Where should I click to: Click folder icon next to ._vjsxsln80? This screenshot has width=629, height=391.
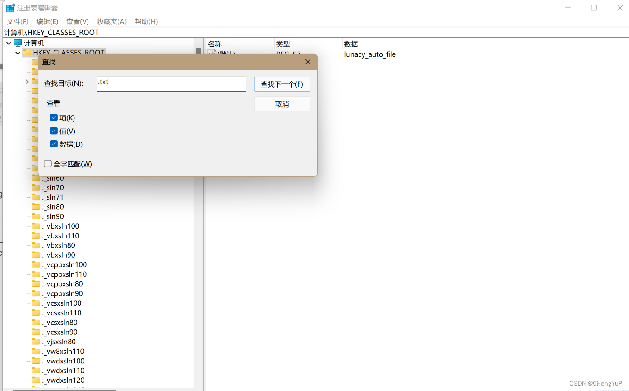click(x=36, y=342)
